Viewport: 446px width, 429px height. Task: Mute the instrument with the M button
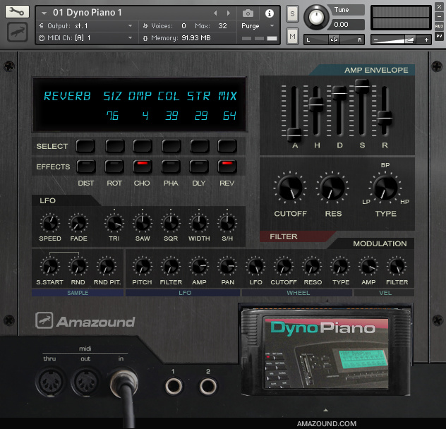(x=292, y=36)
